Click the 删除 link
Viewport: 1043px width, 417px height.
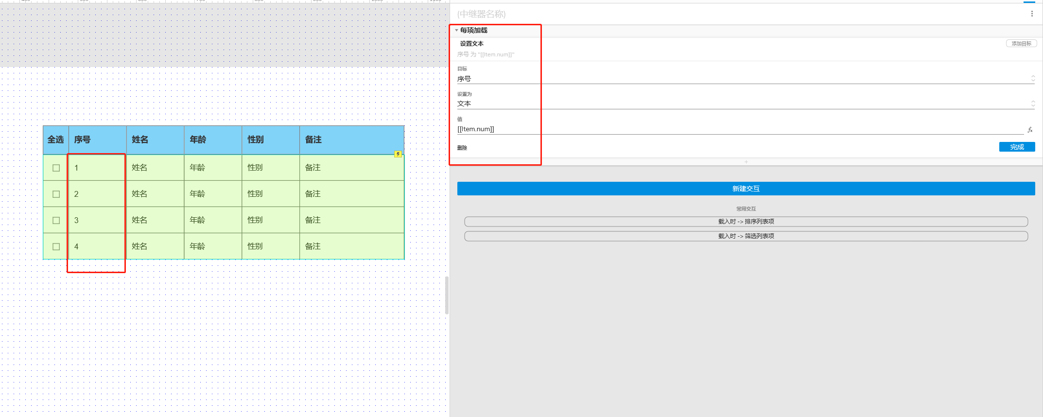(462, 148)
